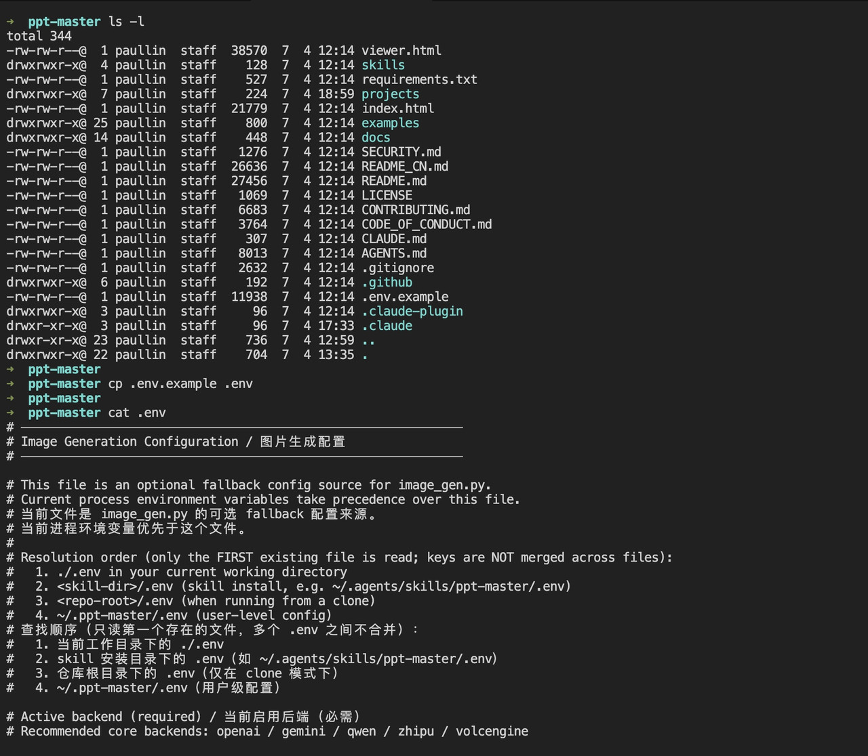
Task: Click the 'optional fallback config source' comment line
Action: click(249, 485)
